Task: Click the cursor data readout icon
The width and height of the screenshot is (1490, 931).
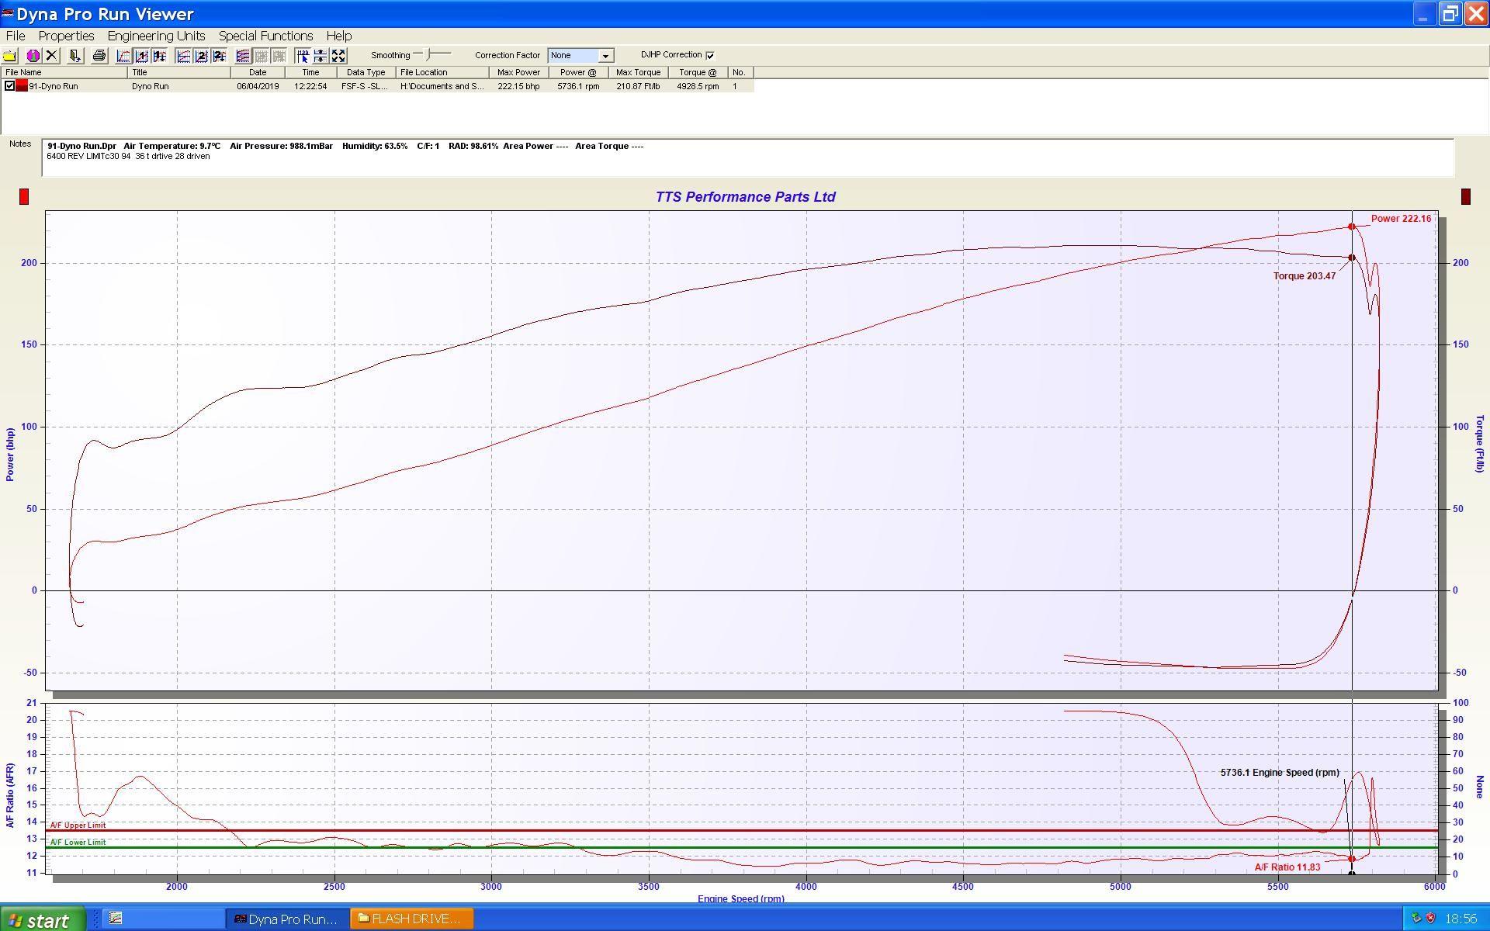Action: 303,56
